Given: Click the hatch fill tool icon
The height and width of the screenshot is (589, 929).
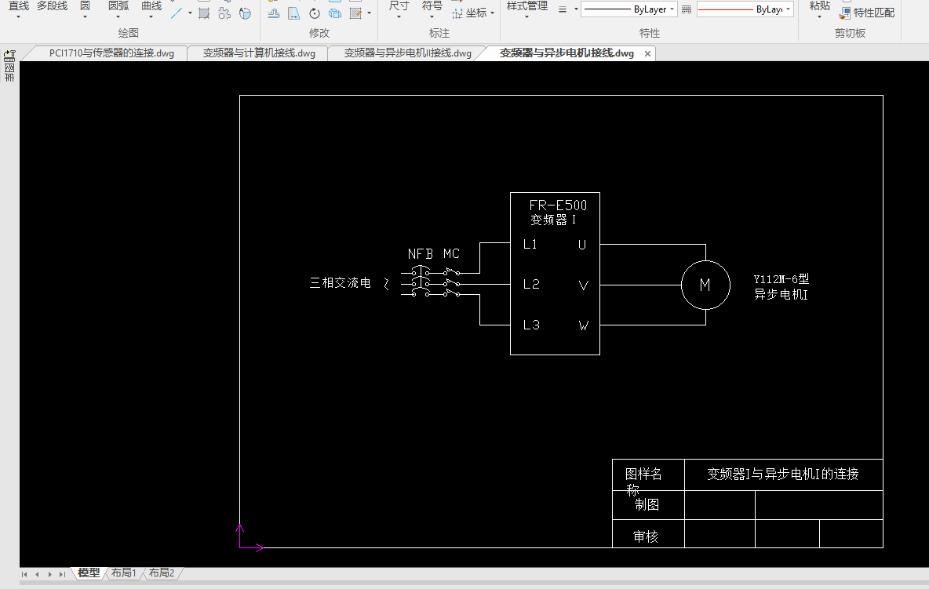Looking at the screenshot, I should click(x=205, y=13).
